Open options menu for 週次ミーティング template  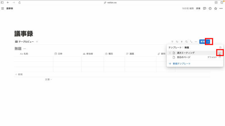coord(220,53)
